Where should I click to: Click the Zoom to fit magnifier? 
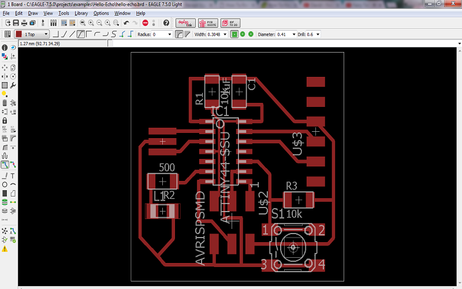pos(83,23)
